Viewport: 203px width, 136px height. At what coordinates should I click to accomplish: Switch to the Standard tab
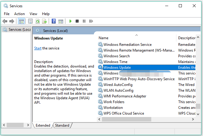62,125
